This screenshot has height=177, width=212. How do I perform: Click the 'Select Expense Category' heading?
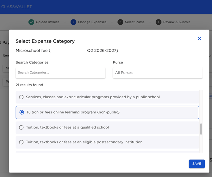45,41
